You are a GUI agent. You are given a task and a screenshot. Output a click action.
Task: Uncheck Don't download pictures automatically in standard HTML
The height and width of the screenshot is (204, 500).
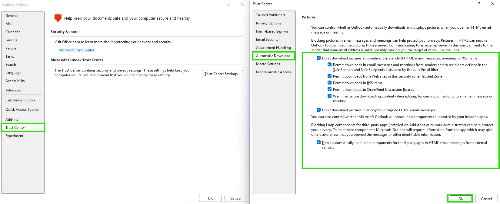pyautogui.click(x=318, y=58)
